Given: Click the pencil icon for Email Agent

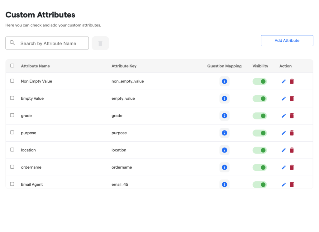Looking at the screenshot, I should click(x=283, y=184).
